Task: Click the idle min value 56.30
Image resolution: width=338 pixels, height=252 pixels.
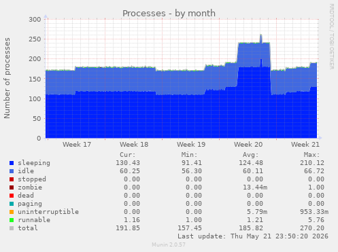Action: tap(192, 171)
